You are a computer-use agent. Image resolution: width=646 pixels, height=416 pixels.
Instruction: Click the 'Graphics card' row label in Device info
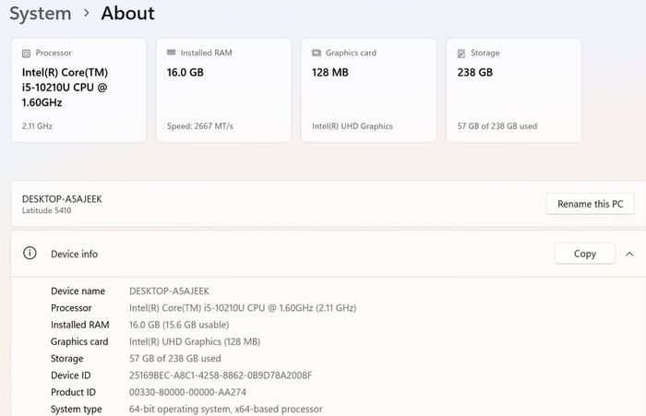click(79, 342)
